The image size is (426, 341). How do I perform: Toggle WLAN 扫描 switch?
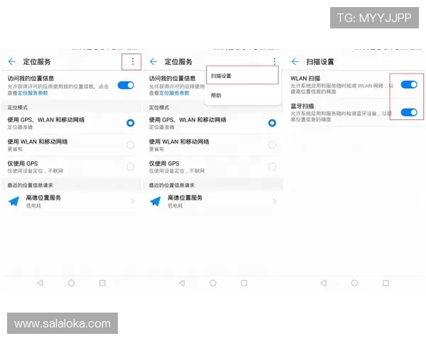tap(409, 85)
